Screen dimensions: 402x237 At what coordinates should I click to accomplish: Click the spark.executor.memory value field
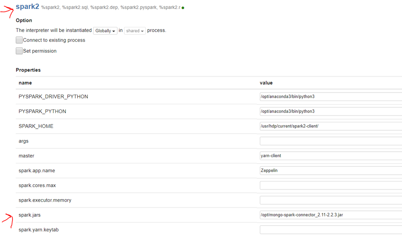pyautogui.click(x=330, y=200)
